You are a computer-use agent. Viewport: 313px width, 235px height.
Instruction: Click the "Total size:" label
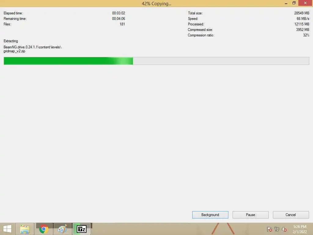[195, 13]
